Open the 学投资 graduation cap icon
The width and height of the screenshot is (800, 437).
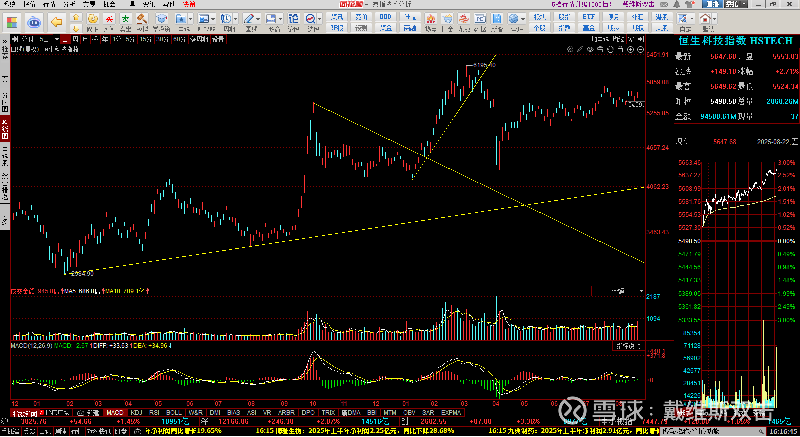click(161, 19)
